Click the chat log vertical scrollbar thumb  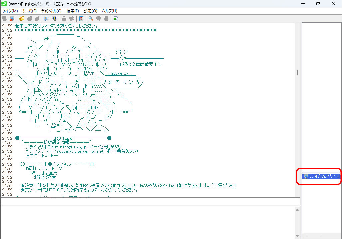(297, 72)
